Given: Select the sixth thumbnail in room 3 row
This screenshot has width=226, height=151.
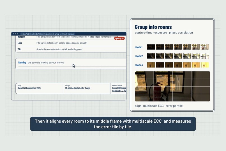Looking at the screenshot, I should tap(196, 65).
